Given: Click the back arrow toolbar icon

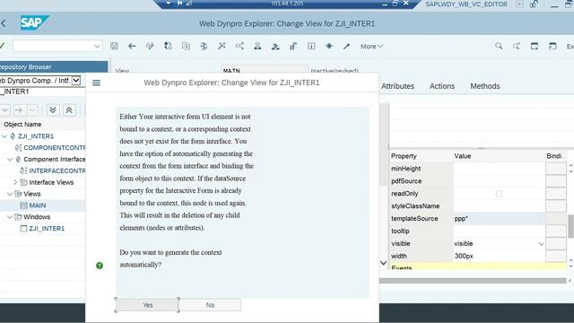Looking at the screenshot, I should pos(132,46).
